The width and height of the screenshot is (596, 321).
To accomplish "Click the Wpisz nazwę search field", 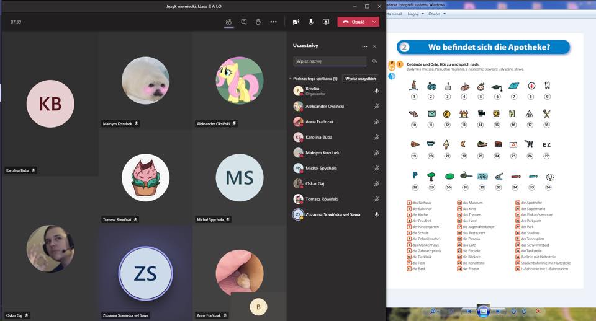I will pos(329,61).
